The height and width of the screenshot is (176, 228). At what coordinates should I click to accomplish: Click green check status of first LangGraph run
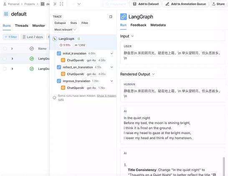click(32, 59)
